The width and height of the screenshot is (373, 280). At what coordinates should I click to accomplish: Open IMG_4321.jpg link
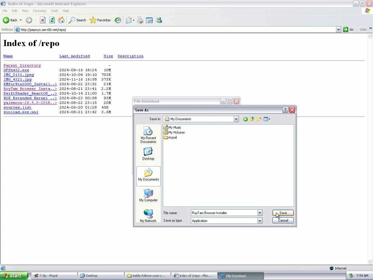click(x=17, y=79)
